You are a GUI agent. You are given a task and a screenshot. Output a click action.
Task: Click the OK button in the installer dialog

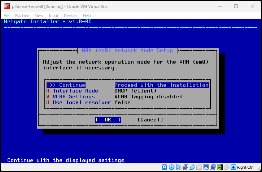[108, 120]
